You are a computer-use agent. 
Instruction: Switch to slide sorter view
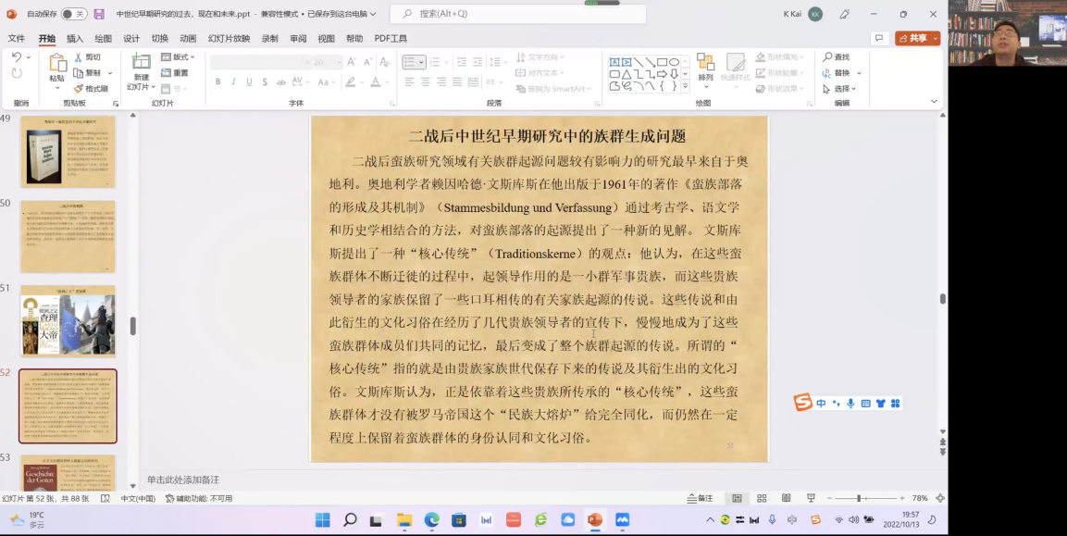(762, 498)
